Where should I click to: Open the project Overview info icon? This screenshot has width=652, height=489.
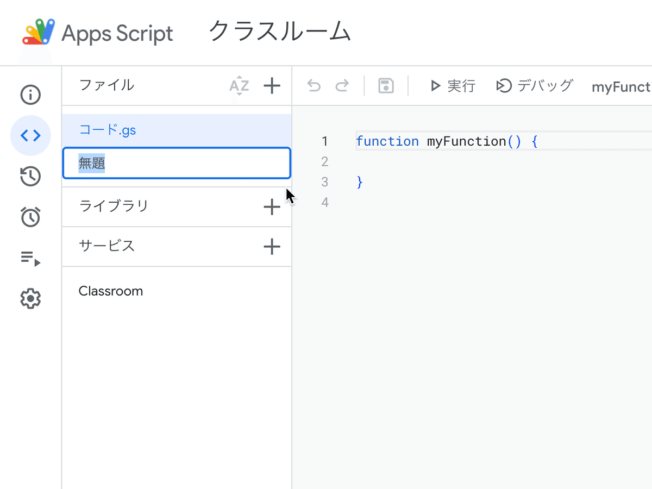(30, 95)
